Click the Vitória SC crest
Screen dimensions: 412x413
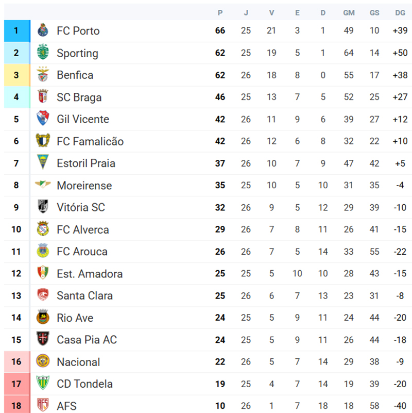pos(43,207)
